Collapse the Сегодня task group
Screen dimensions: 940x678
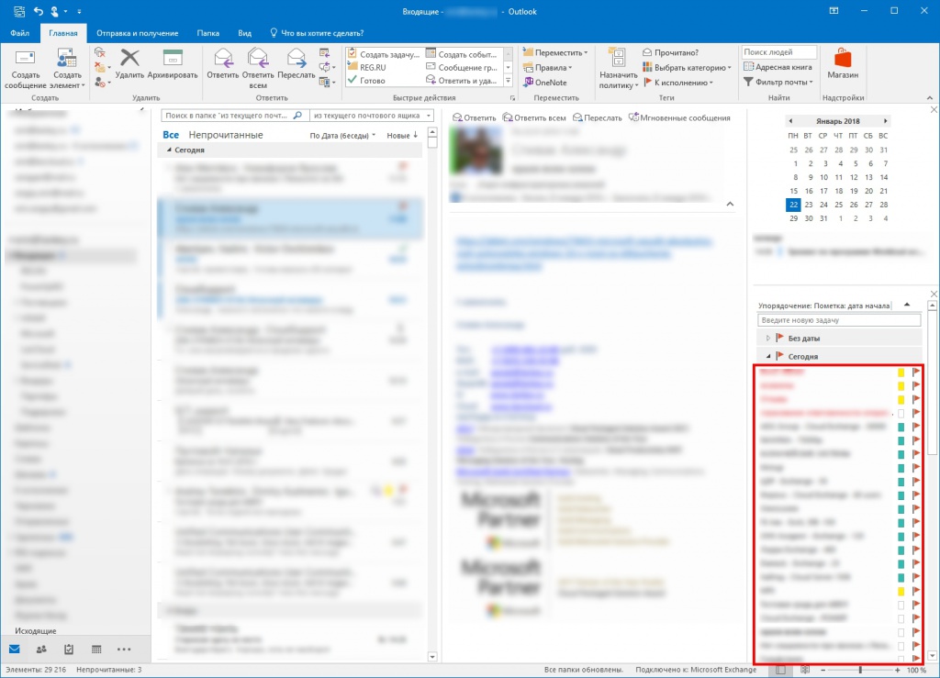point(768,356)
